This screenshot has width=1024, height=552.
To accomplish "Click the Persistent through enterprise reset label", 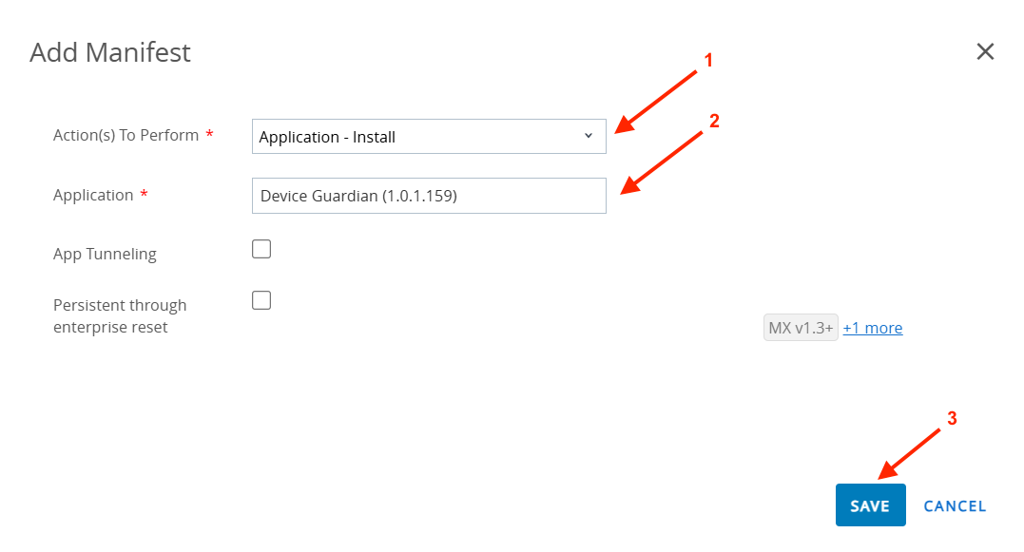I will [x=119, y=315].
